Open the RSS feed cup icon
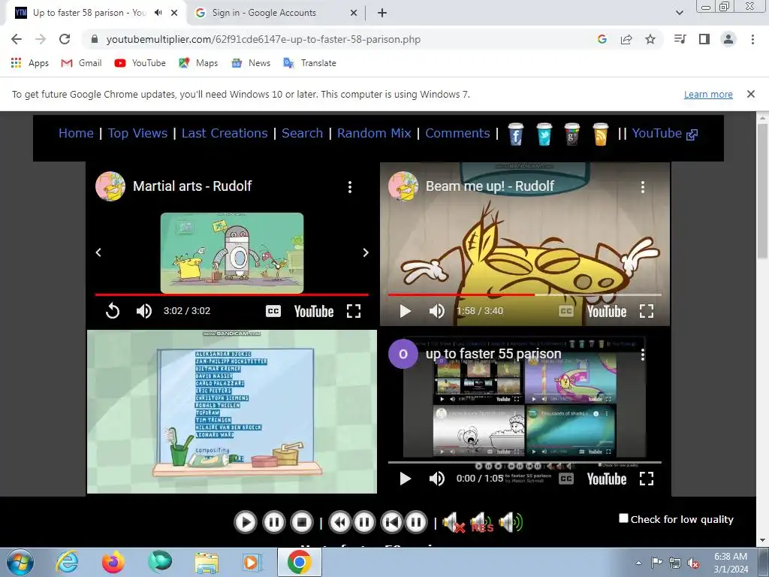The height and width of the screenshot is (577, 769). coord(600,134)
